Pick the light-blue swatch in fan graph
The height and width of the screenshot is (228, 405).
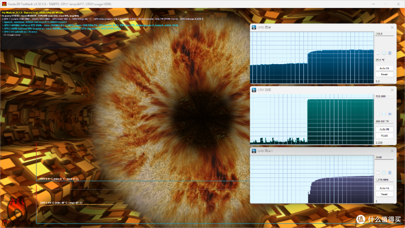[384, 172]
